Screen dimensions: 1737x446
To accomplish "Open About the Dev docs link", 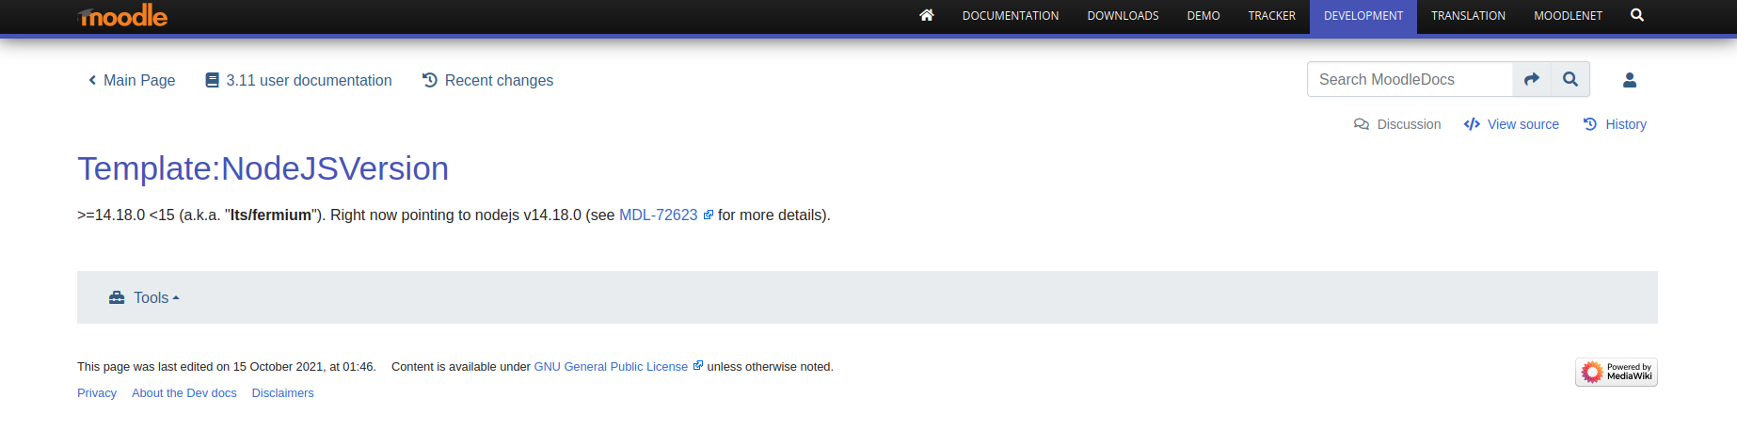I will [184, 393].
